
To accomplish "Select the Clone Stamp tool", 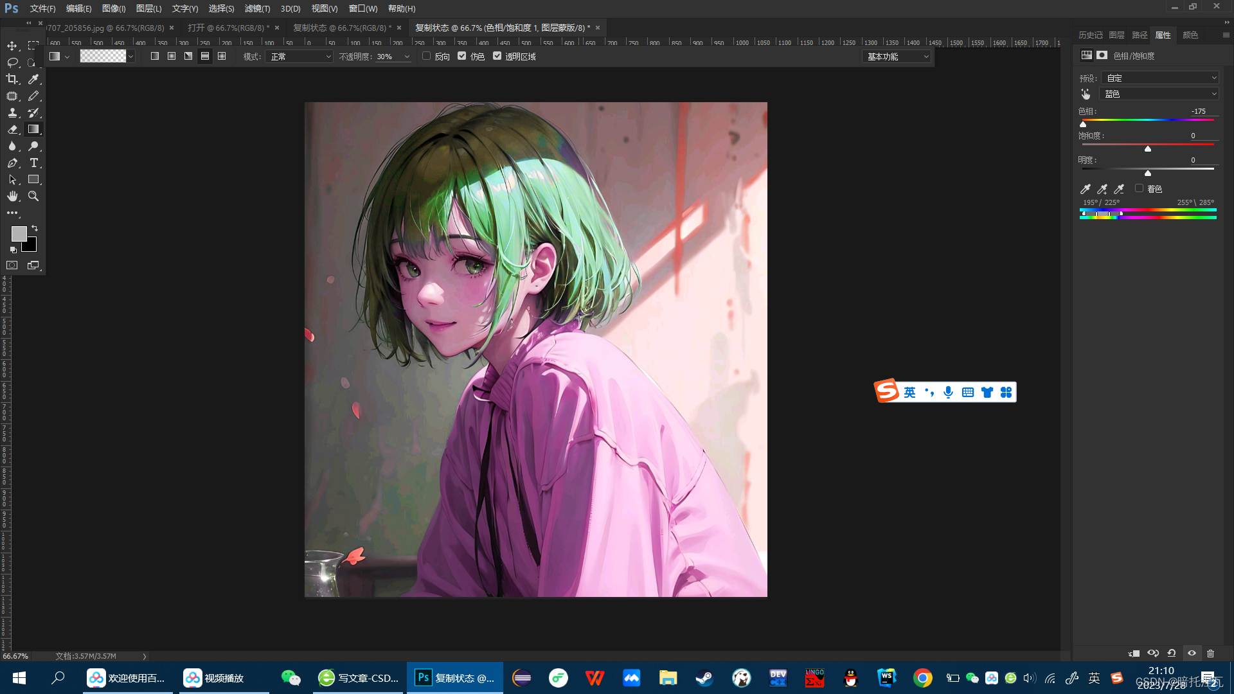I will pyautogui.click(x=12, y=112).
